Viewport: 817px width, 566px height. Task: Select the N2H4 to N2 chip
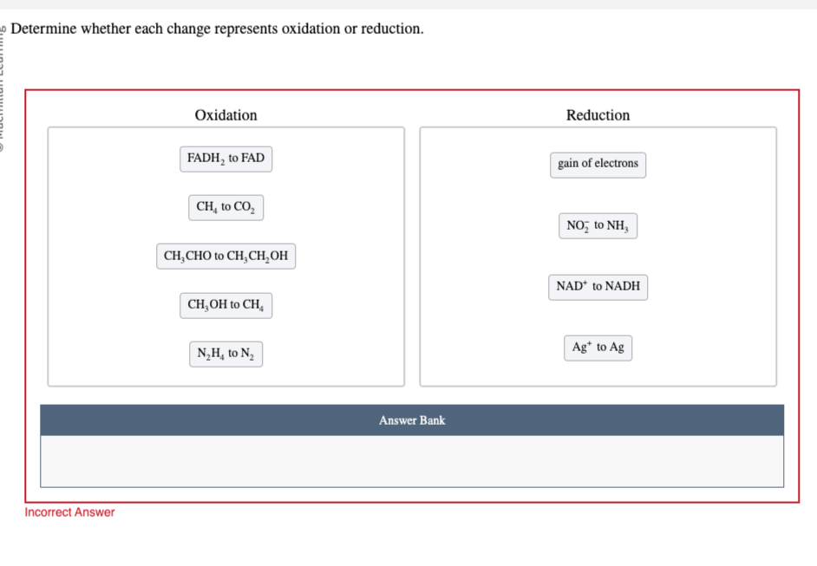(225, 354)
